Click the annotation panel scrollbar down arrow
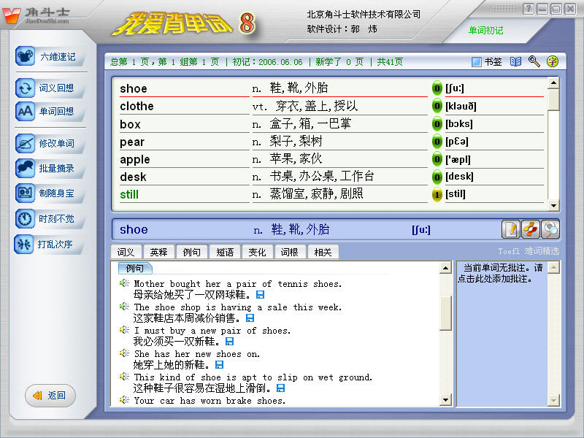Screen dimensions: 584x438 click(553, 400)
